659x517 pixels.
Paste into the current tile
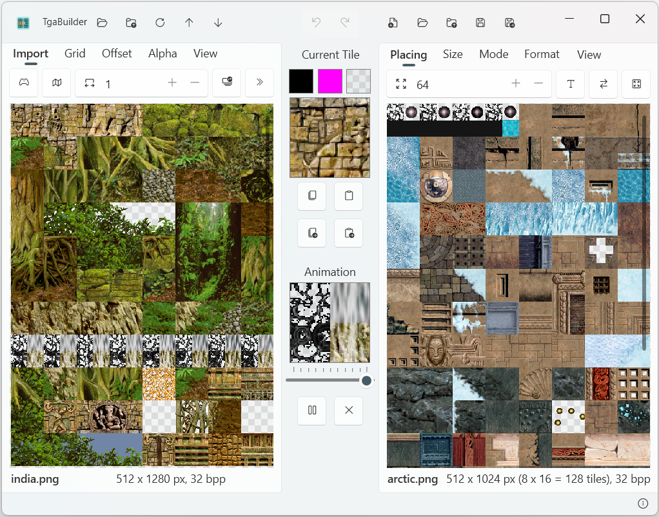[x=348, y=195]
